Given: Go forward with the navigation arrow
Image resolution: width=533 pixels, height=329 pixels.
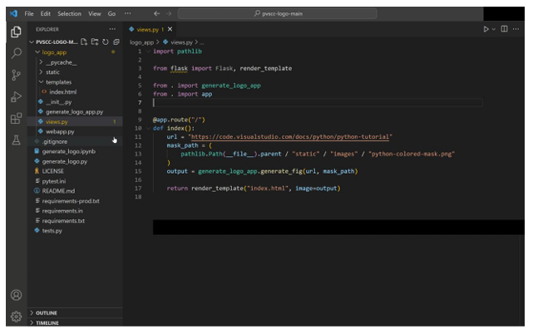Looking at the screenshot, I should point(169,13).
